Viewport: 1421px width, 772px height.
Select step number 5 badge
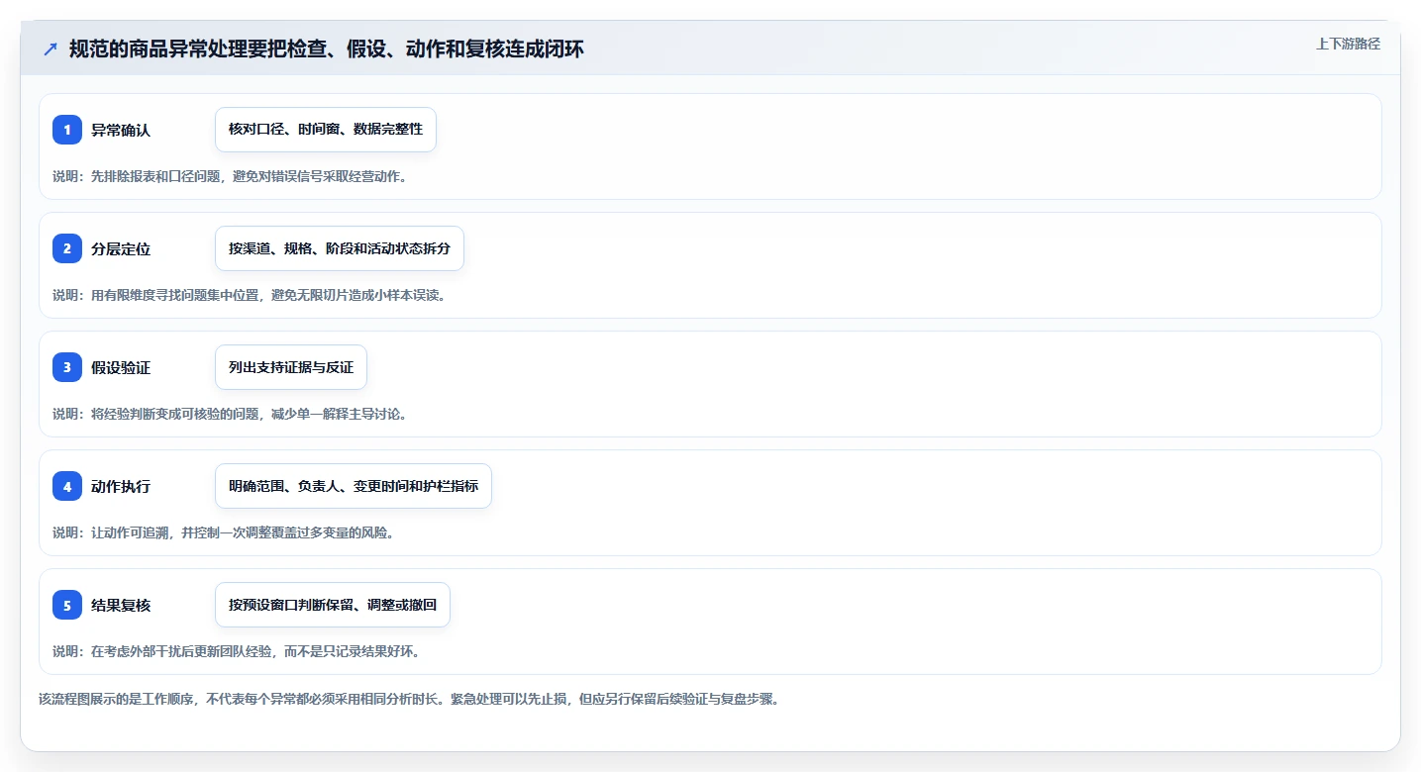click(x=67, y=605)
